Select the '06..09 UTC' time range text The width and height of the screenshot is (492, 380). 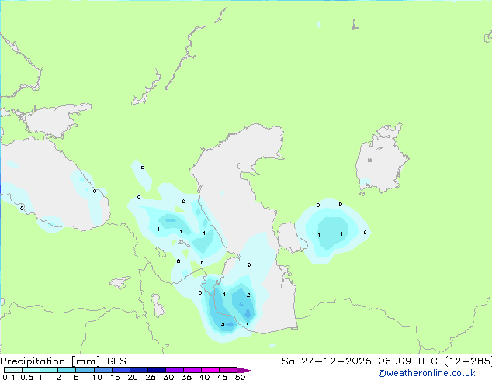pos(407,361)
